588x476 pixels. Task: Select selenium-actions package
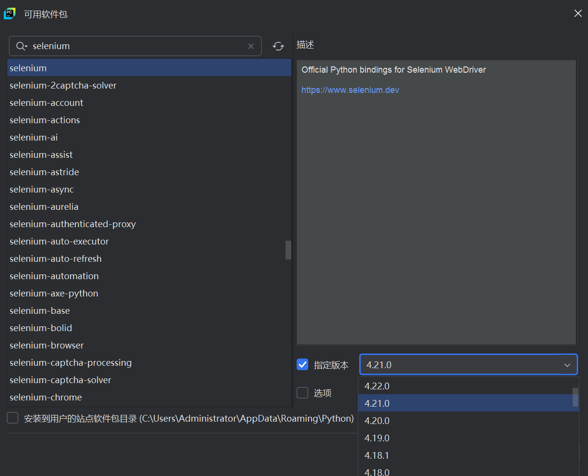tap(149, 120)
